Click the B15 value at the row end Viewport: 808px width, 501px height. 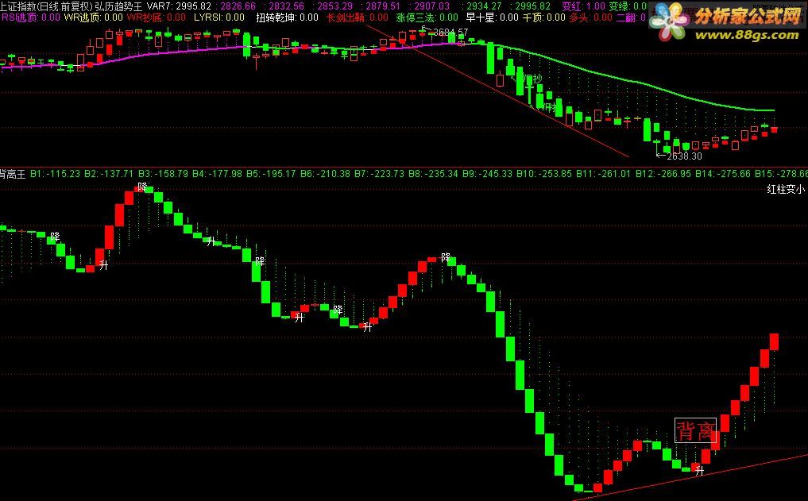click(x=781, y=174)
